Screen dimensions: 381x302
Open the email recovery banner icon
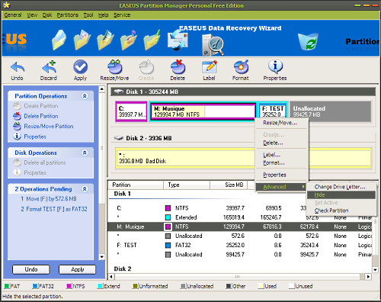(x=178, y=40)
